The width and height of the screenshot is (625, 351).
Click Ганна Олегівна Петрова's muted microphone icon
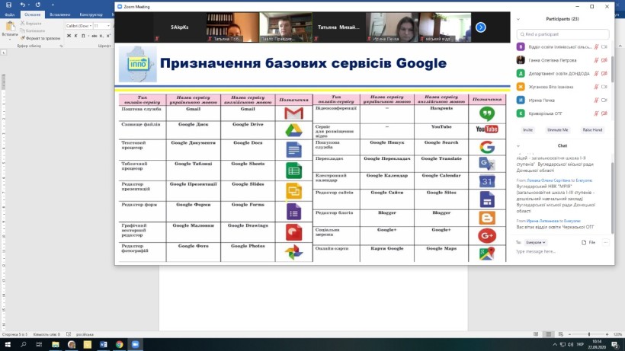(596, 60)
